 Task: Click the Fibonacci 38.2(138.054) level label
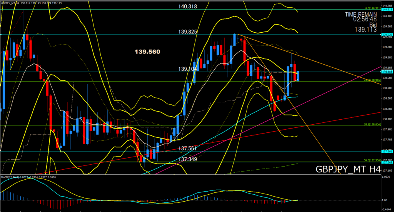coord(372,124)
